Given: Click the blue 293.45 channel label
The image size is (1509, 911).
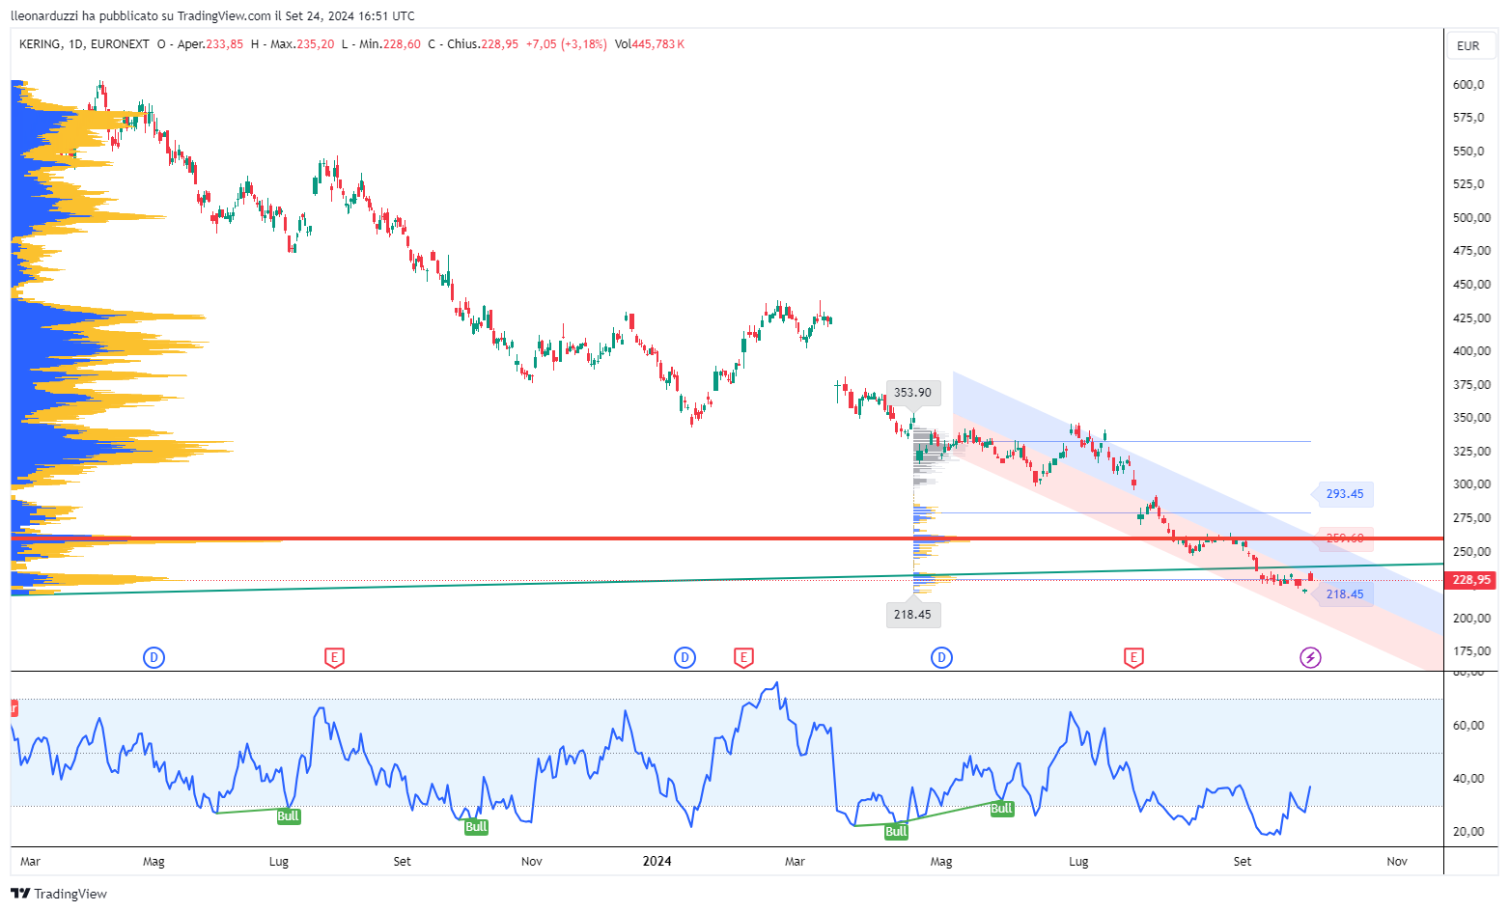Looking at the screenshot, I should (x=1344, y=494).
